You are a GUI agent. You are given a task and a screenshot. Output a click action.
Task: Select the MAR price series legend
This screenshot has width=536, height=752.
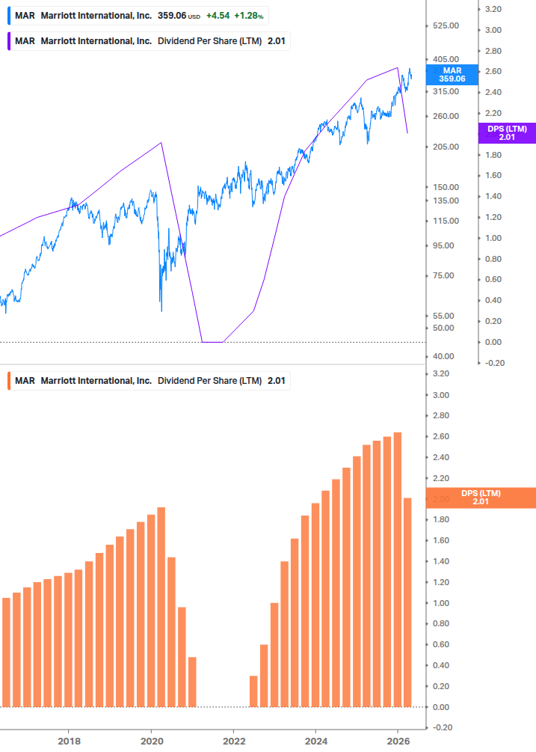point(138,16)
